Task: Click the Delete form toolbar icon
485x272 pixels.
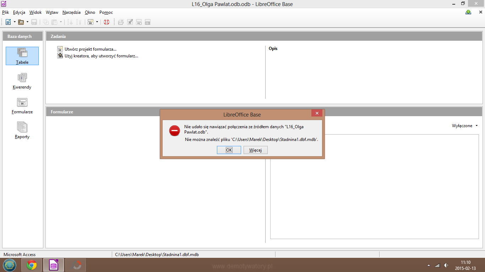Action: pos(139,22)
